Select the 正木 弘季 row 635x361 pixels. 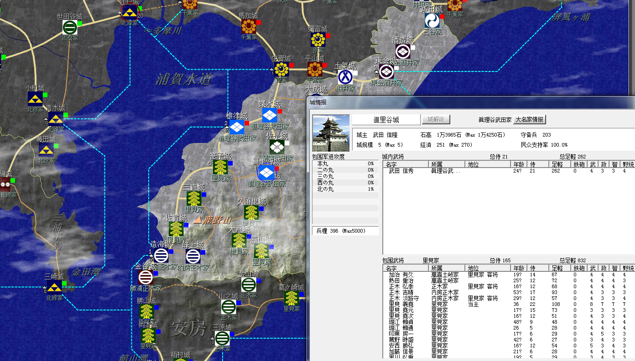[x=509, y=287]
